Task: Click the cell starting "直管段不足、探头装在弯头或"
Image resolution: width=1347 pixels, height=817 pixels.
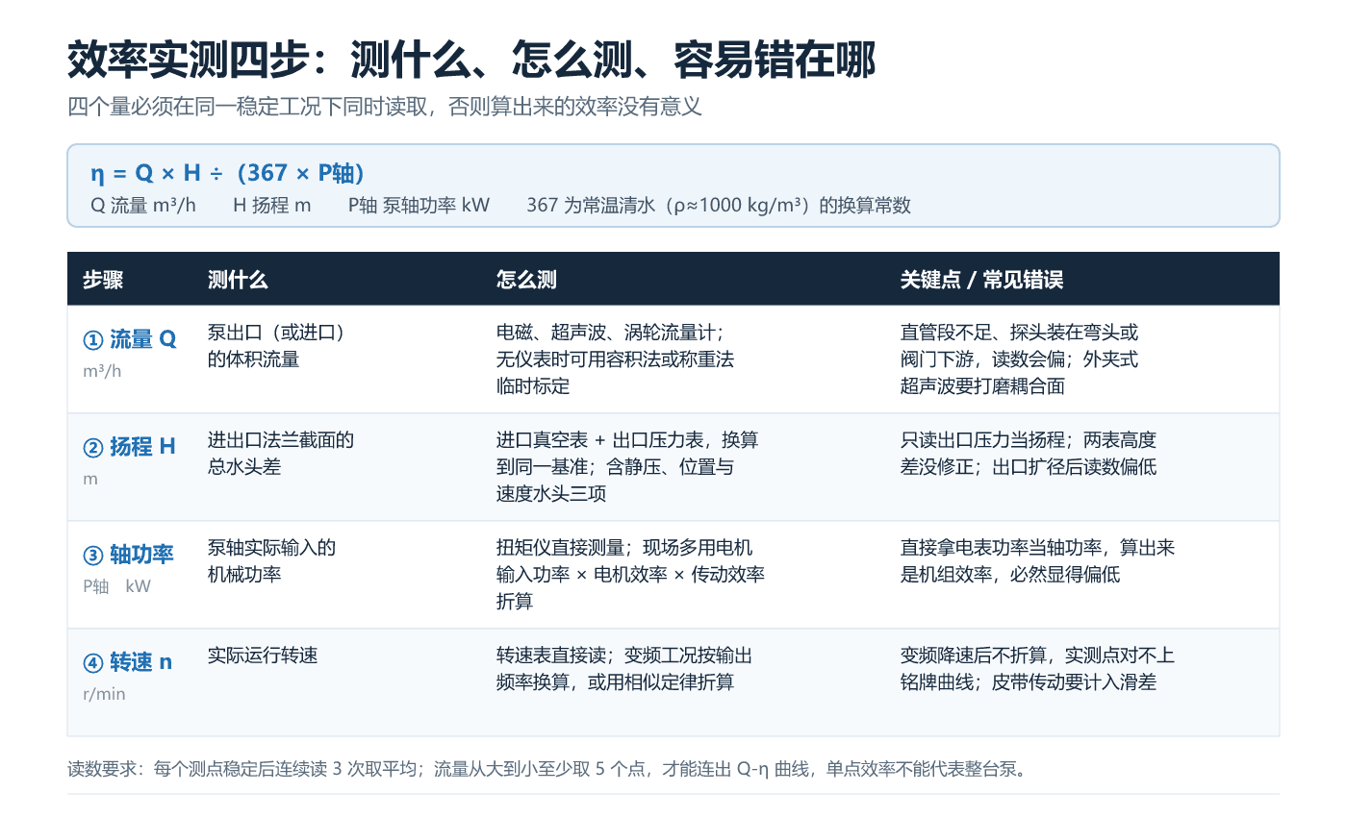Action: click(x=1019, y=359)
